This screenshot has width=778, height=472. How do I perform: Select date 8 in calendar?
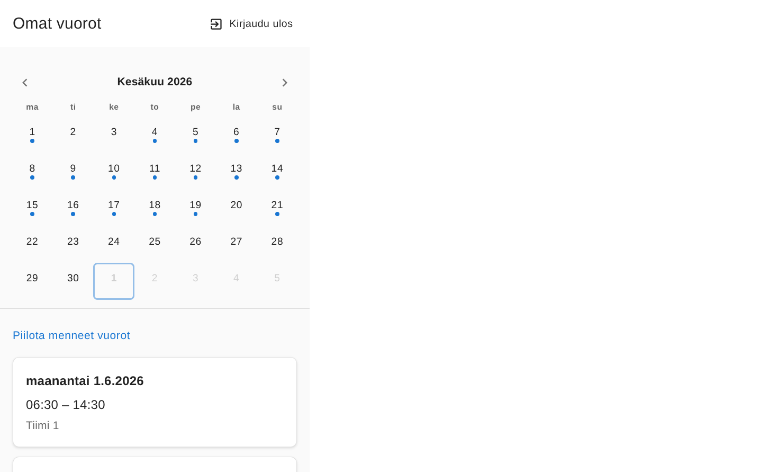click(x=32, y=172)
